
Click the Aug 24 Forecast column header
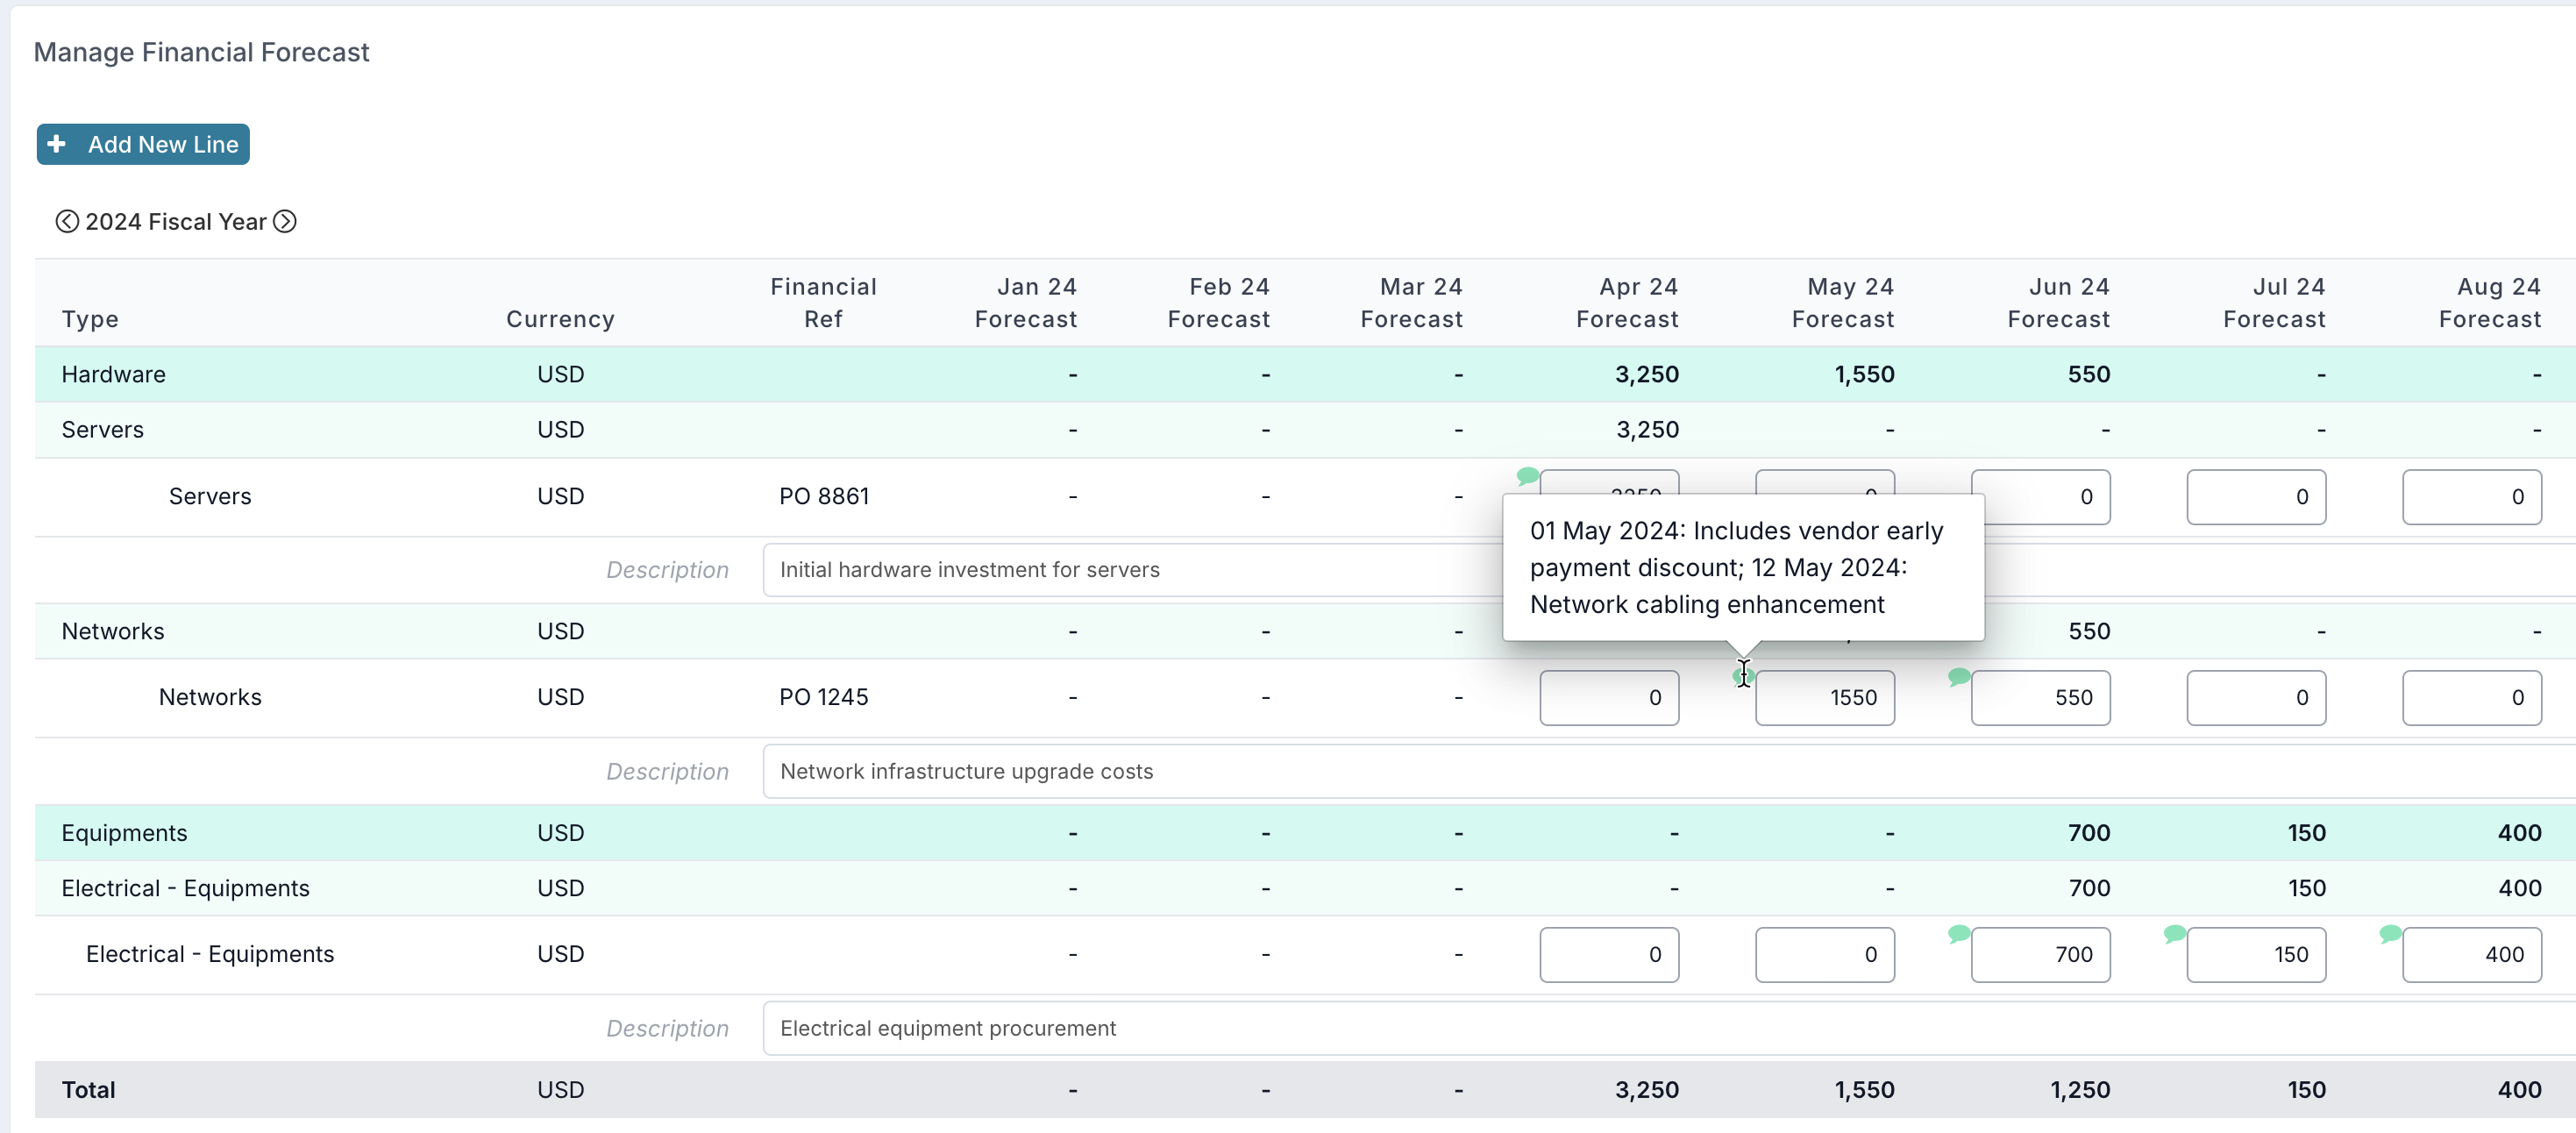click(2490, 303)
